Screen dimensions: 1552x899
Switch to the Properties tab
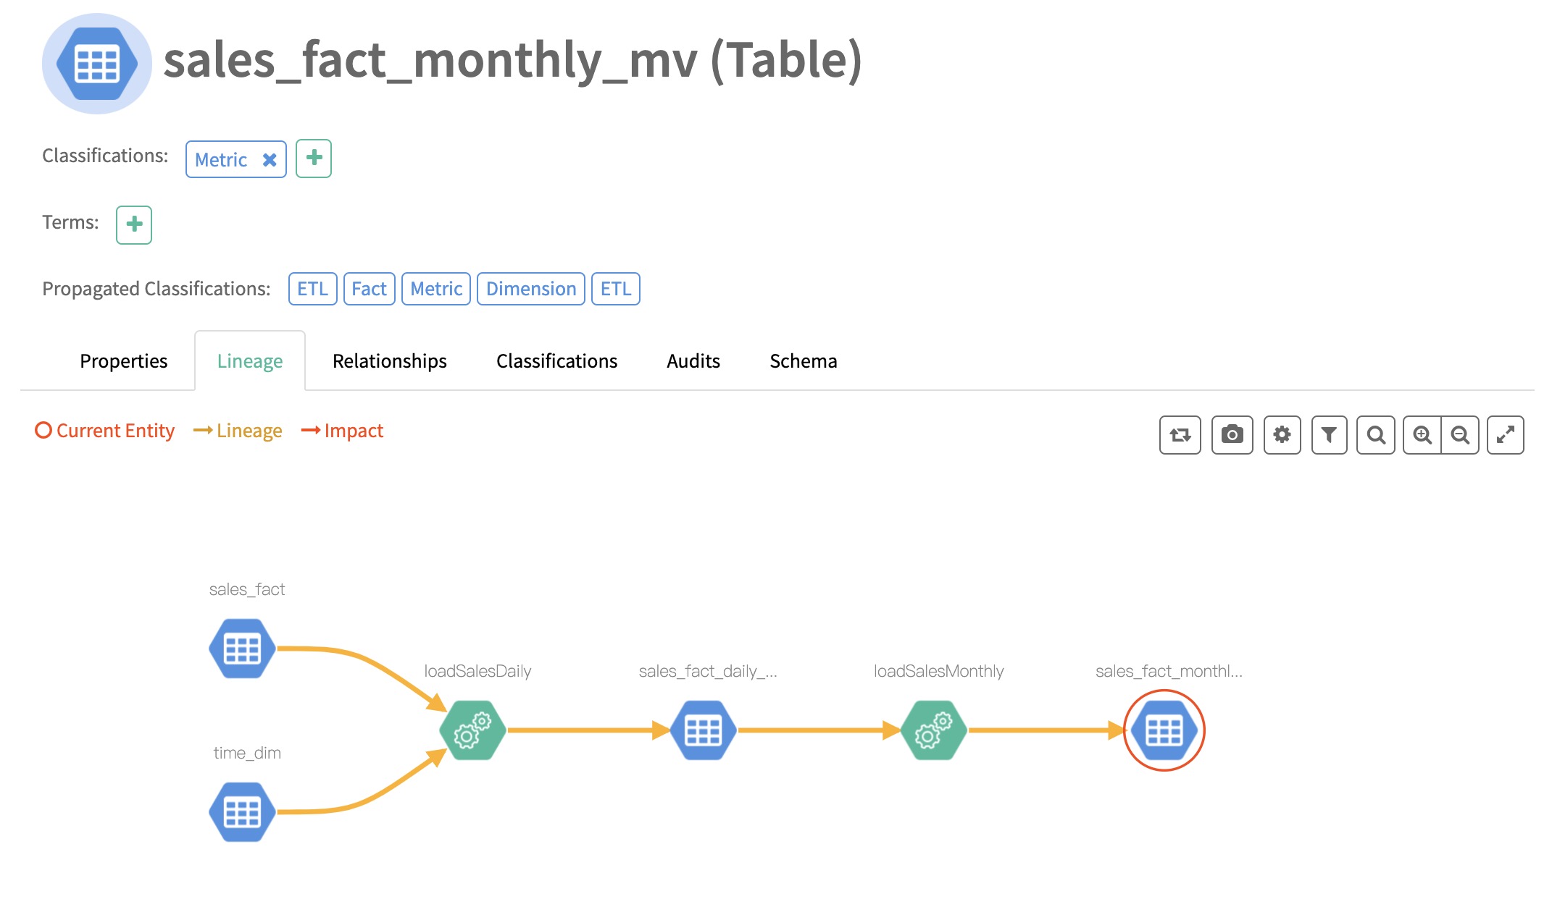(123, 361)
